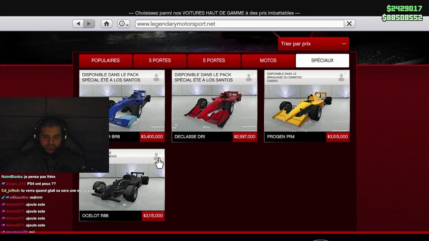Viewport: 429px width, 241px height.
Task: Open the browsing history clock dropdown
Action: point(123,24)
